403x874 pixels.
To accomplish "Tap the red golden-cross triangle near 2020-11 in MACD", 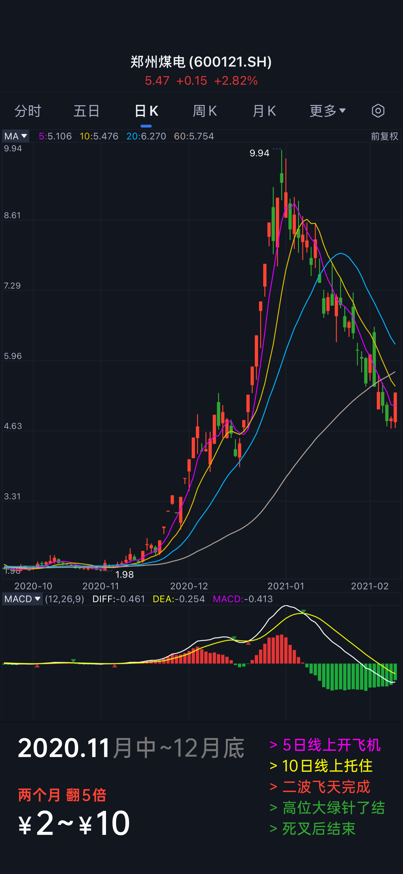I will 115,666.
